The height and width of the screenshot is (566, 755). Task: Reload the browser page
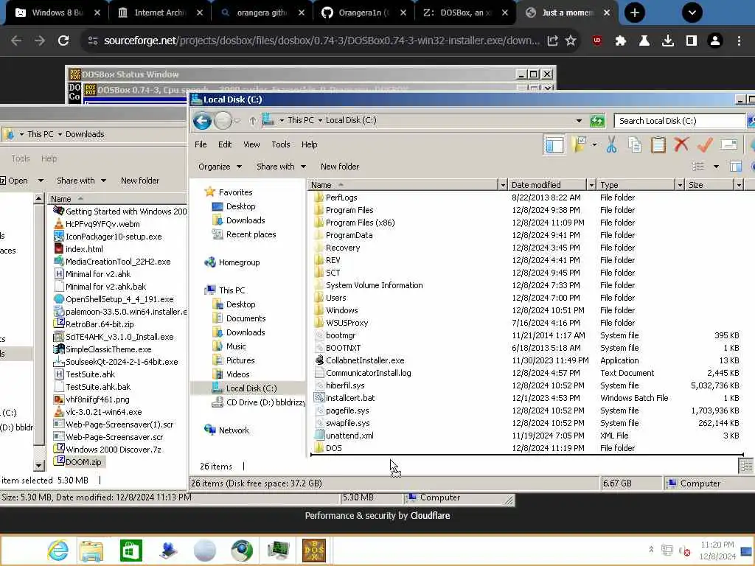point(63,41)
